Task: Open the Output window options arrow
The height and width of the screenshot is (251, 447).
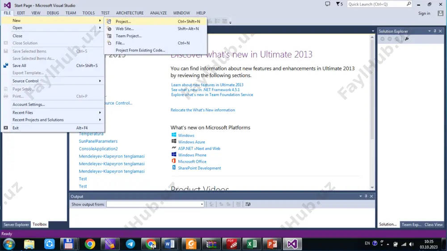Action: click(361, 197)
